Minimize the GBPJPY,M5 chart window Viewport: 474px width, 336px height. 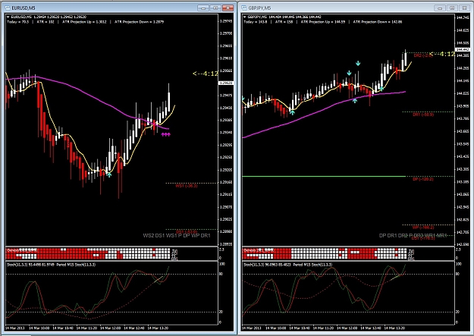[x=440, y=8]
